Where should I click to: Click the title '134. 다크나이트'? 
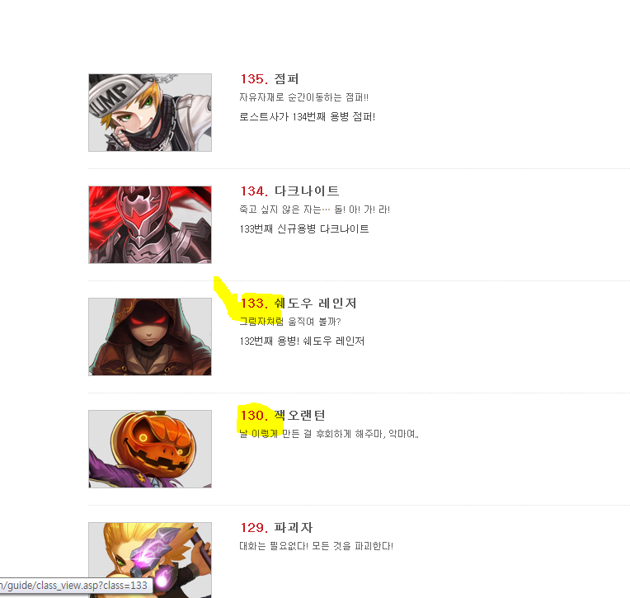coord(289,191)
